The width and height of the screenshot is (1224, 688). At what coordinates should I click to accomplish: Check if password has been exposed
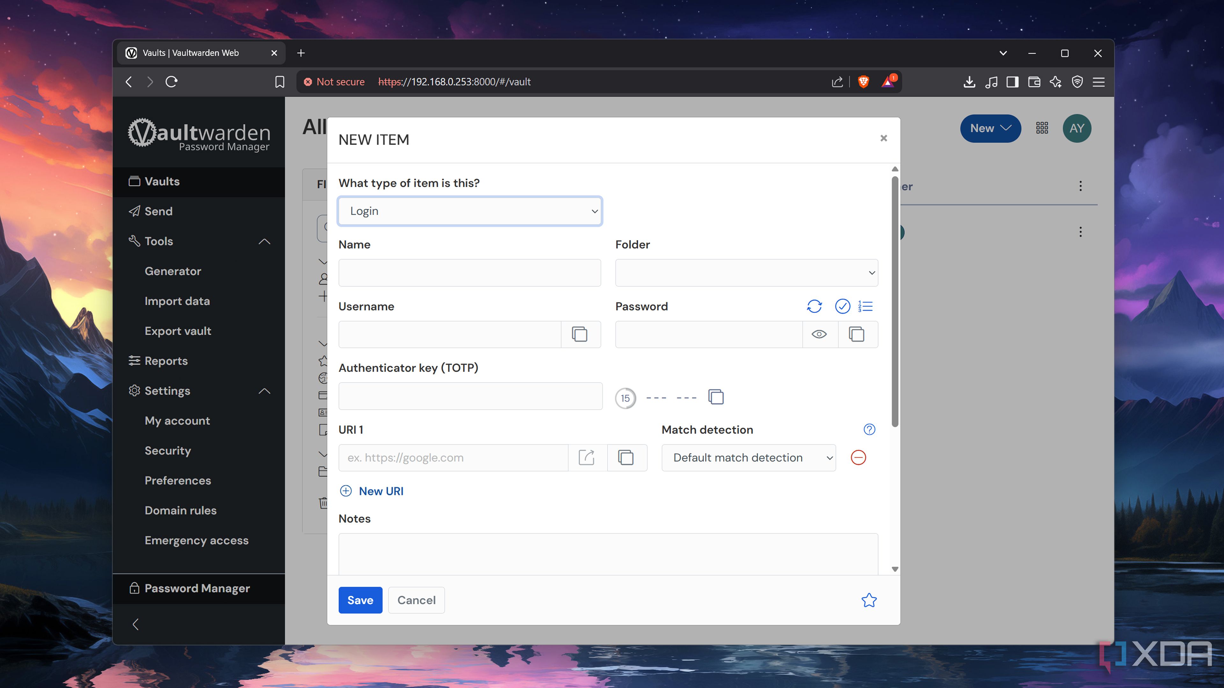click(x=842, y=306)
